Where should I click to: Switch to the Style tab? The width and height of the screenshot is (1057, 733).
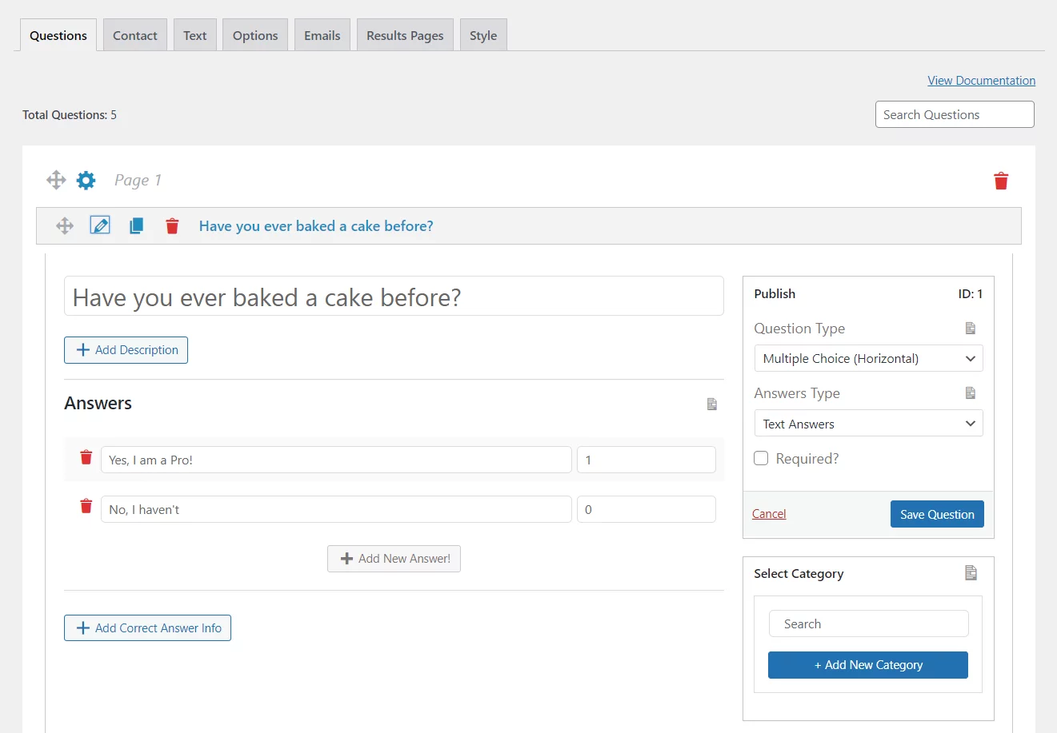(483, 35)
